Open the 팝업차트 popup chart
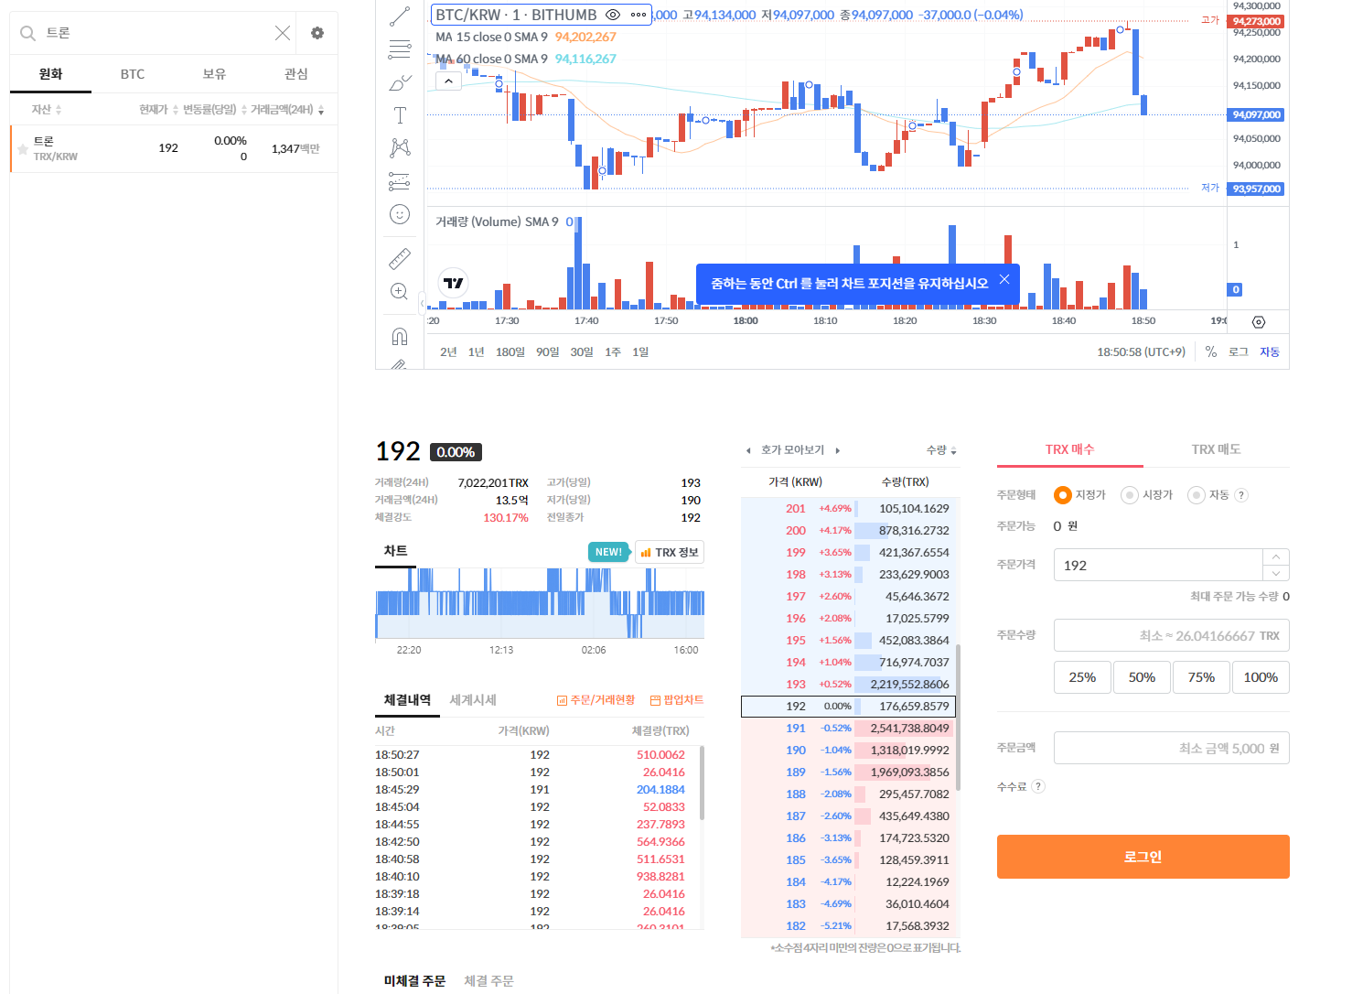1363x994 pixels. pos(677,700)
